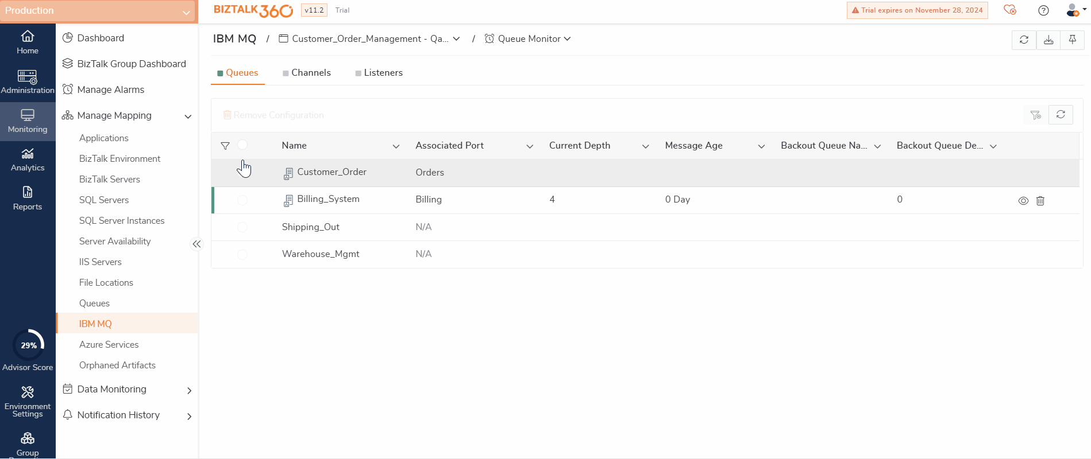Select the Customer_Order row checkbox
Image resolution: width=1091 pixels, height=459 pixels.
[242, 172]
